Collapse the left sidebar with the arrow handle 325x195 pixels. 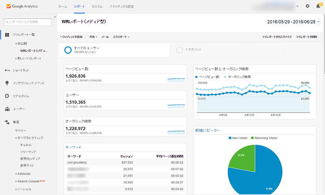point(55,17)
